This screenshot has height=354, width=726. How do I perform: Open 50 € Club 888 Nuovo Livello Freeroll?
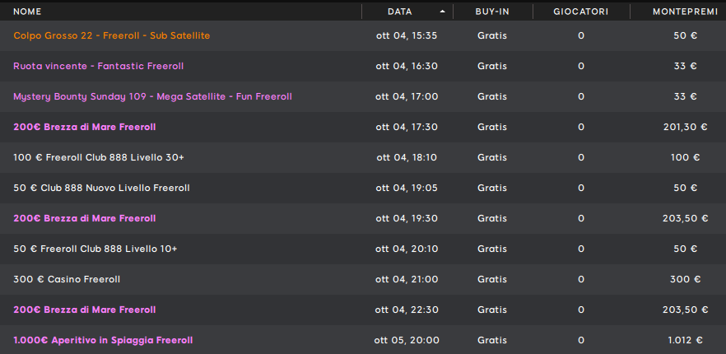click(101, 188)
